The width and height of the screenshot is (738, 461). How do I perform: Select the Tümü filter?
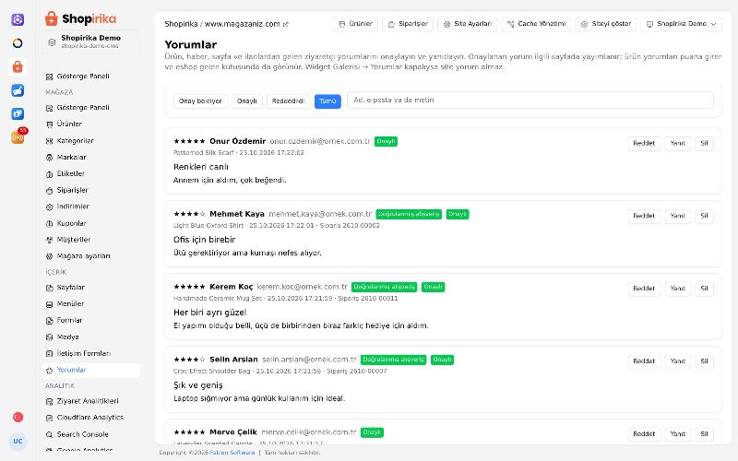coord(327,101)
